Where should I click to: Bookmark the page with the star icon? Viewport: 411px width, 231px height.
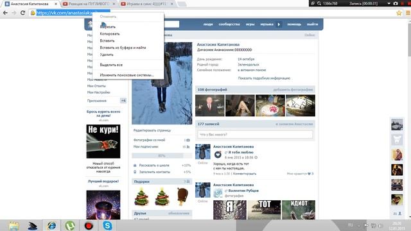399,13
